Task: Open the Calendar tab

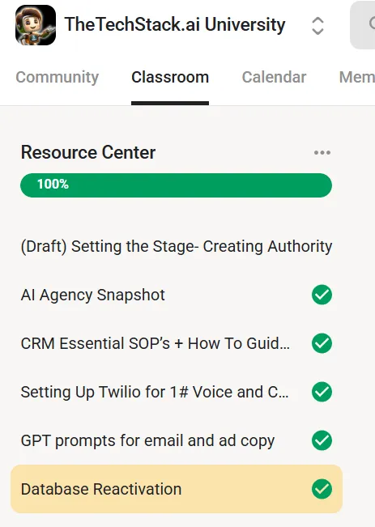Action: point(274,77)
